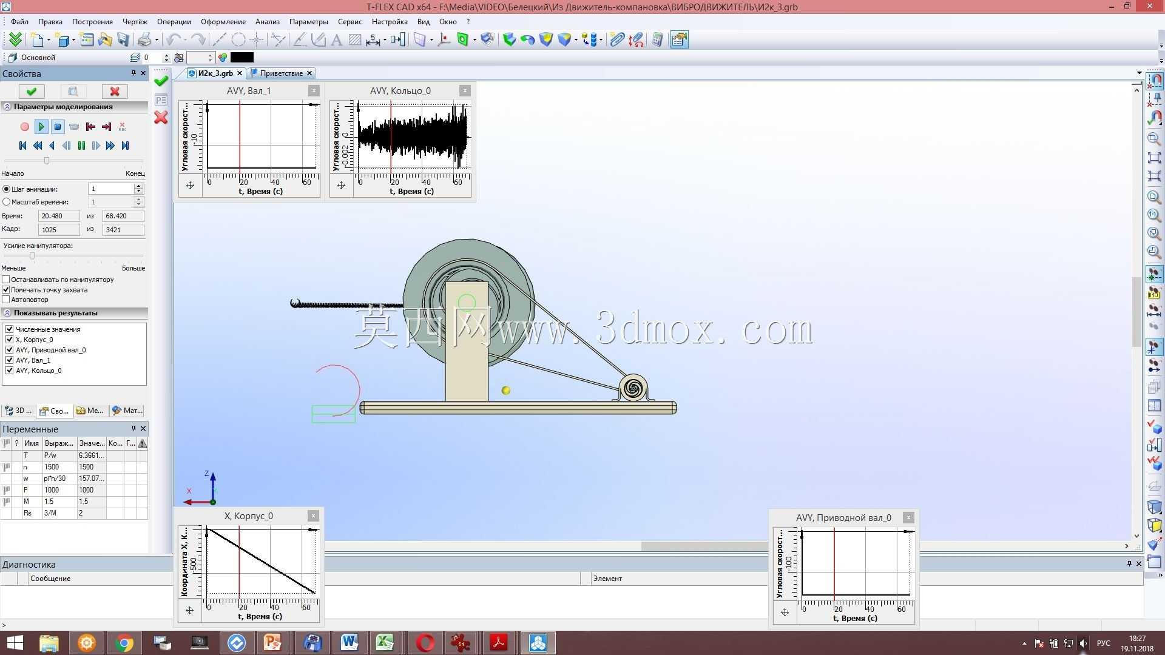This screenshot has width=1165, height=655.
Task: Click the fast rewind playback icon
Action: point(38,146)
